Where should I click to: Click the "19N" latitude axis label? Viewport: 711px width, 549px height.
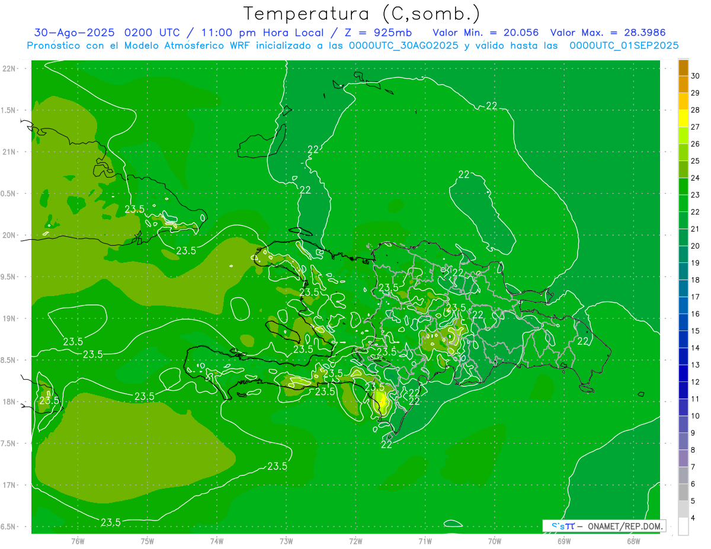pos(9,319)
